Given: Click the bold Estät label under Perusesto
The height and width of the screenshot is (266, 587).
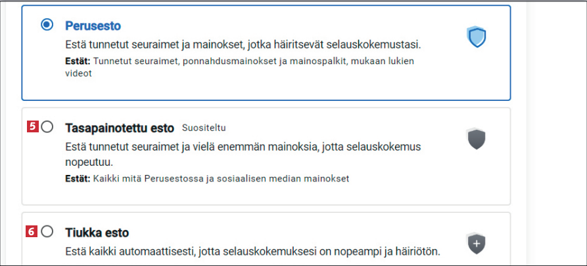Looking at the screenshot, I should pyautogui.click(x=78, y=61).
